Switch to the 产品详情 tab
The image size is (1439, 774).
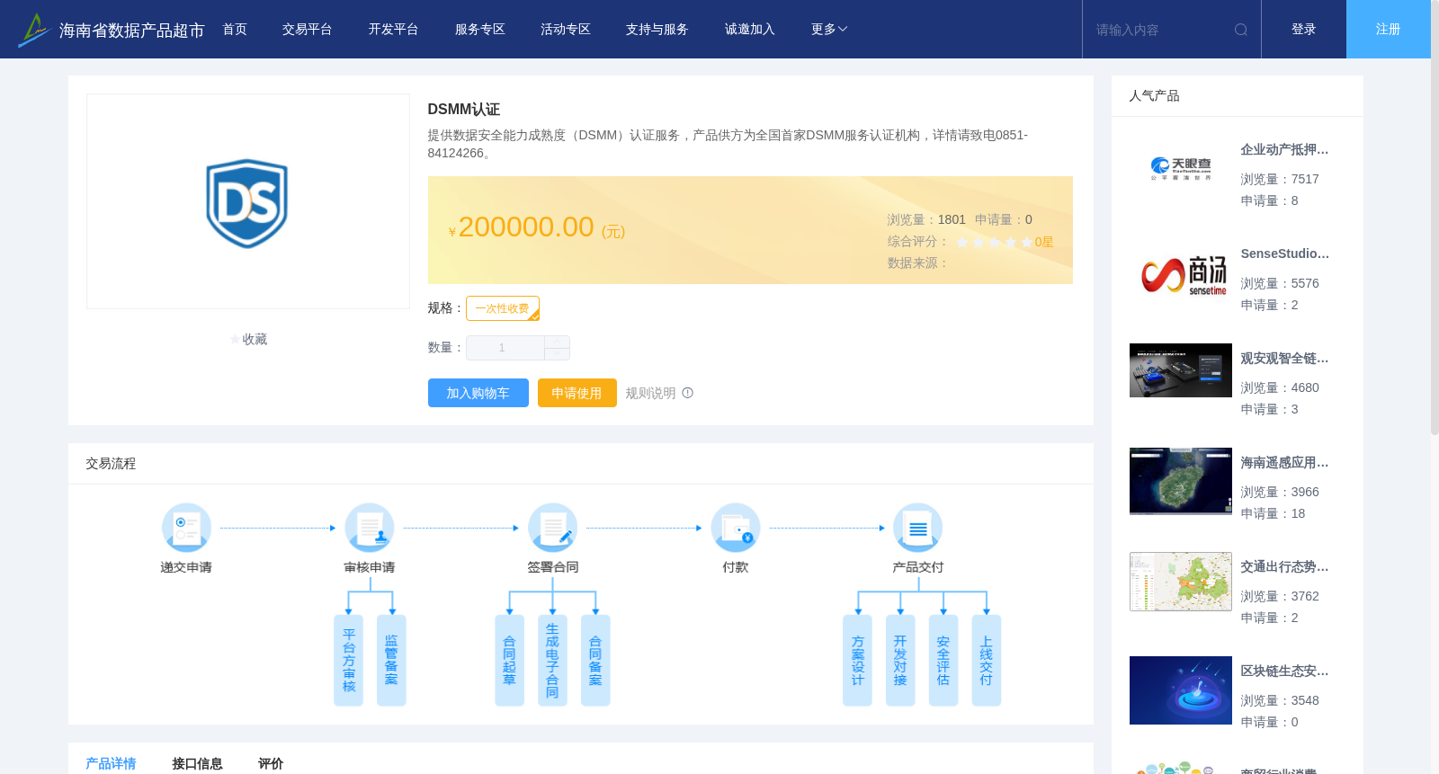point(111,763)
